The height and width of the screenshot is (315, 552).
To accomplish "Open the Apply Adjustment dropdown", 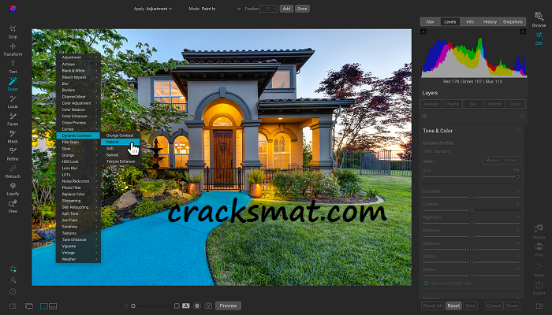I will pyautogui.click(x=159, y=9).
